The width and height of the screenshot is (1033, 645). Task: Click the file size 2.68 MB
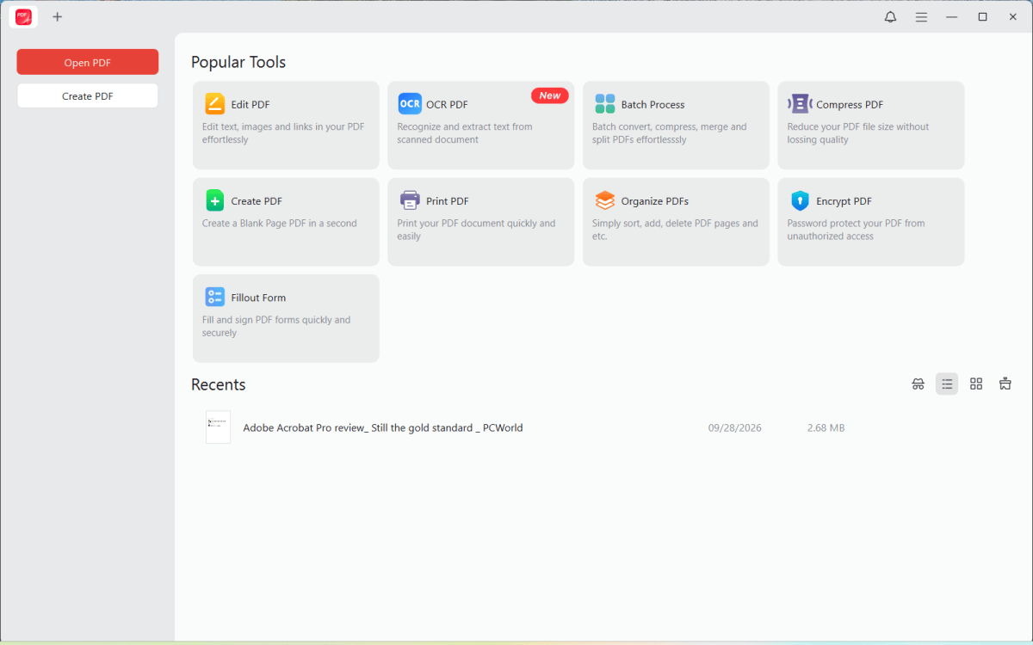pyautogui.click(x=826, y=427)
